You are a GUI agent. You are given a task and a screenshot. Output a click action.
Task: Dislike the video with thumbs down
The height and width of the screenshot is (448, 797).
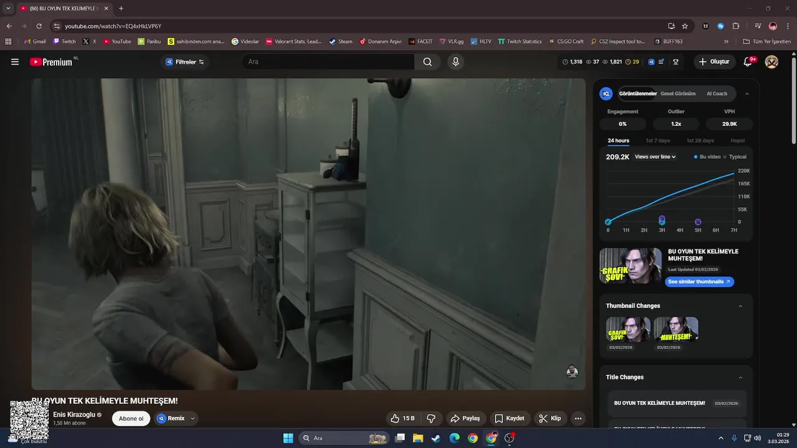(x=431, y=418)
